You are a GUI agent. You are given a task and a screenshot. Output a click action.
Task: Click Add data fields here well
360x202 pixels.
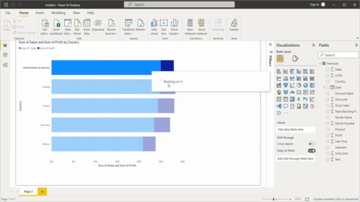[295, 130]
